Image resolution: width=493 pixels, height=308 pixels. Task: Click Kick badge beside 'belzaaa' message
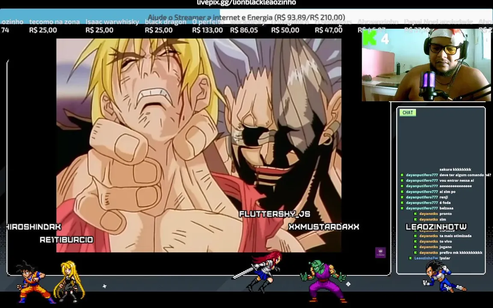click(x=402, y=208)
